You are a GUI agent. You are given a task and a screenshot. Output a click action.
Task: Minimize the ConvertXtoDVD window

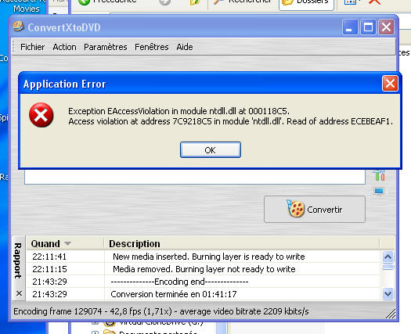click(x=350, y=27)
